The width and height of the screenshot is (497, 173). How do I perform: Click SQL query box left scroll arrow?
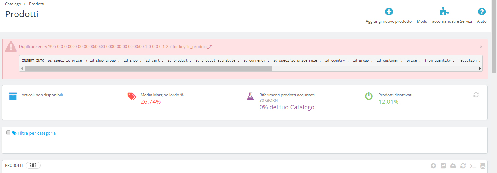[22, 68]
